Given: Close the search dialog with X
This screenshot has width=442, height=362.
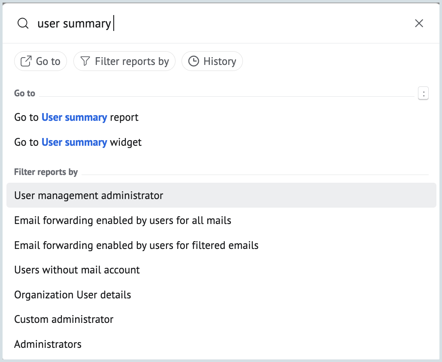Looking at the screenshot, I should click(419, 23).
